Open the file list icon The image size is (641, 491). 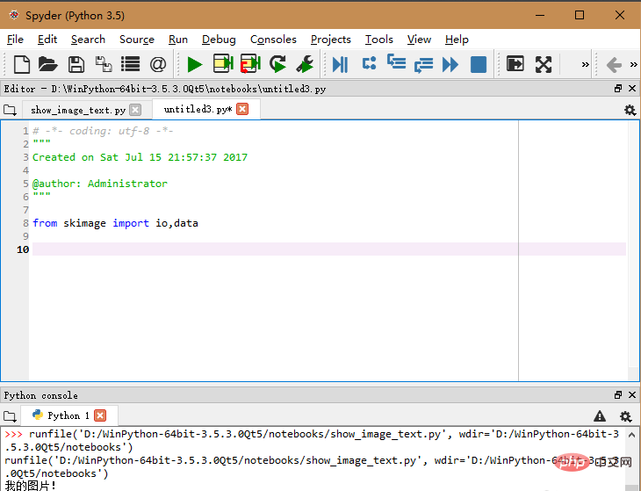(x=131, y=64)
